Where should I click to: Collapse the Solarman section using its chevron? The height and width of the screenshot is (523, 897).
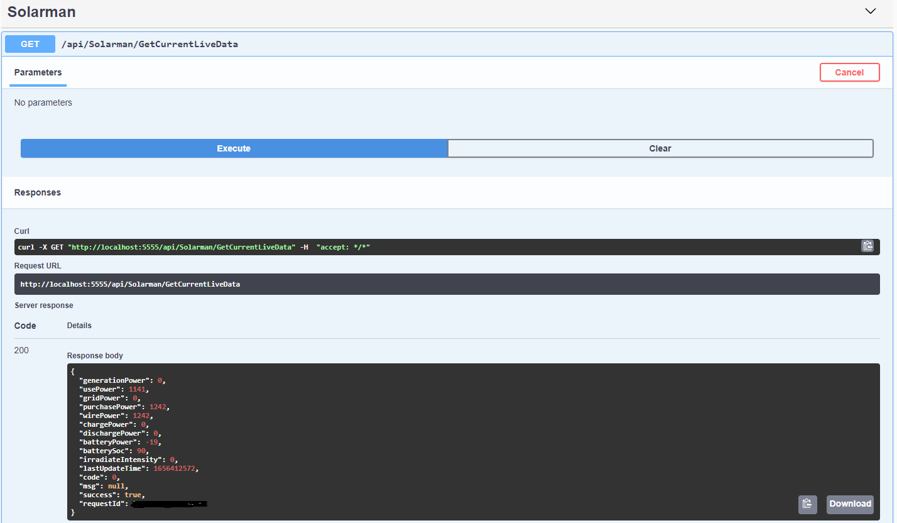tap(870, 11)
